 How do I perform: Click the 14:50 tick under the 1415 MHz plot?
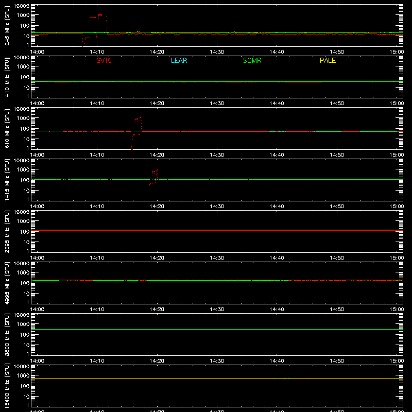tap(337, 207)
